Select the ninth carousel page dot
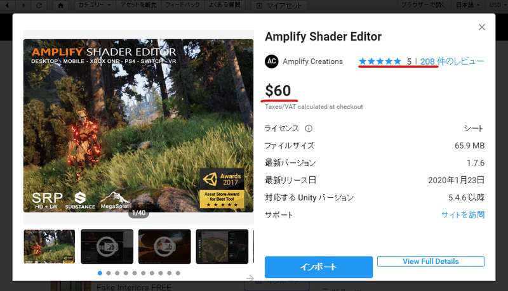The width and height of the screenshot is (508, 291). (x=169, y=273)
